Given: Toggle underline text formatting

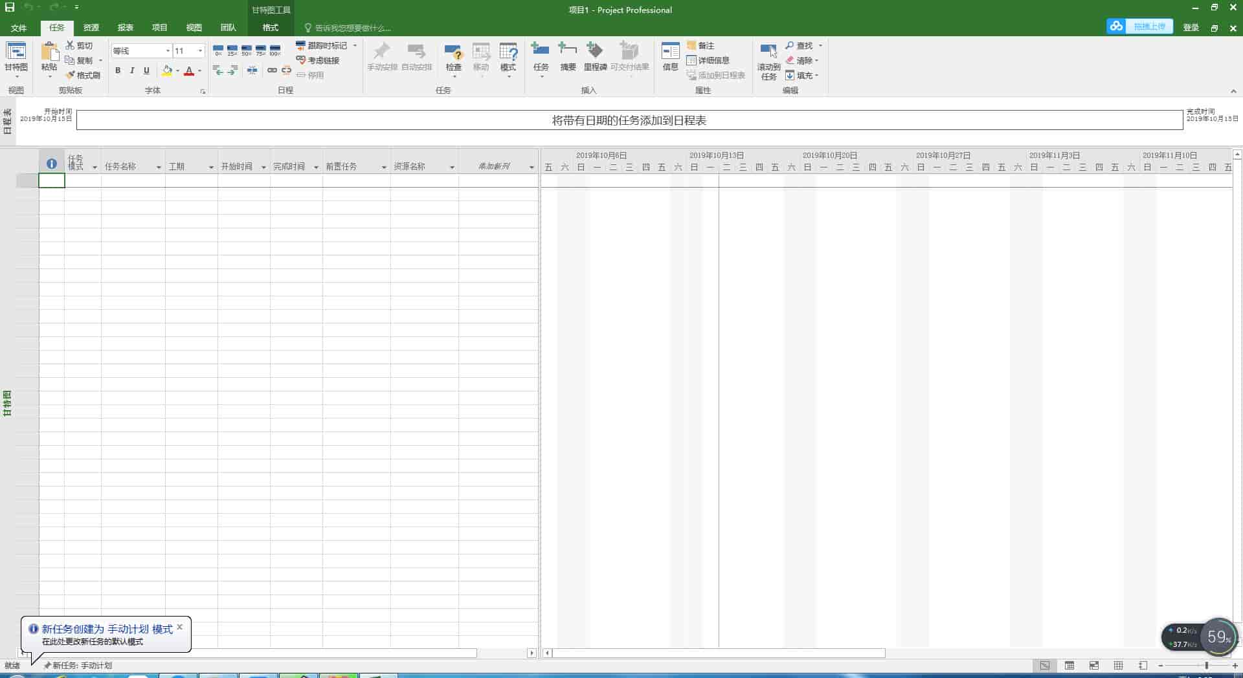Looking at the screenshot, I should (x=147, y=71).
